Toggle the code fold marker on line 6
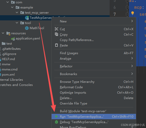This screenshot has width=146, height=128. pyautogui.click(x=127, y=7)
